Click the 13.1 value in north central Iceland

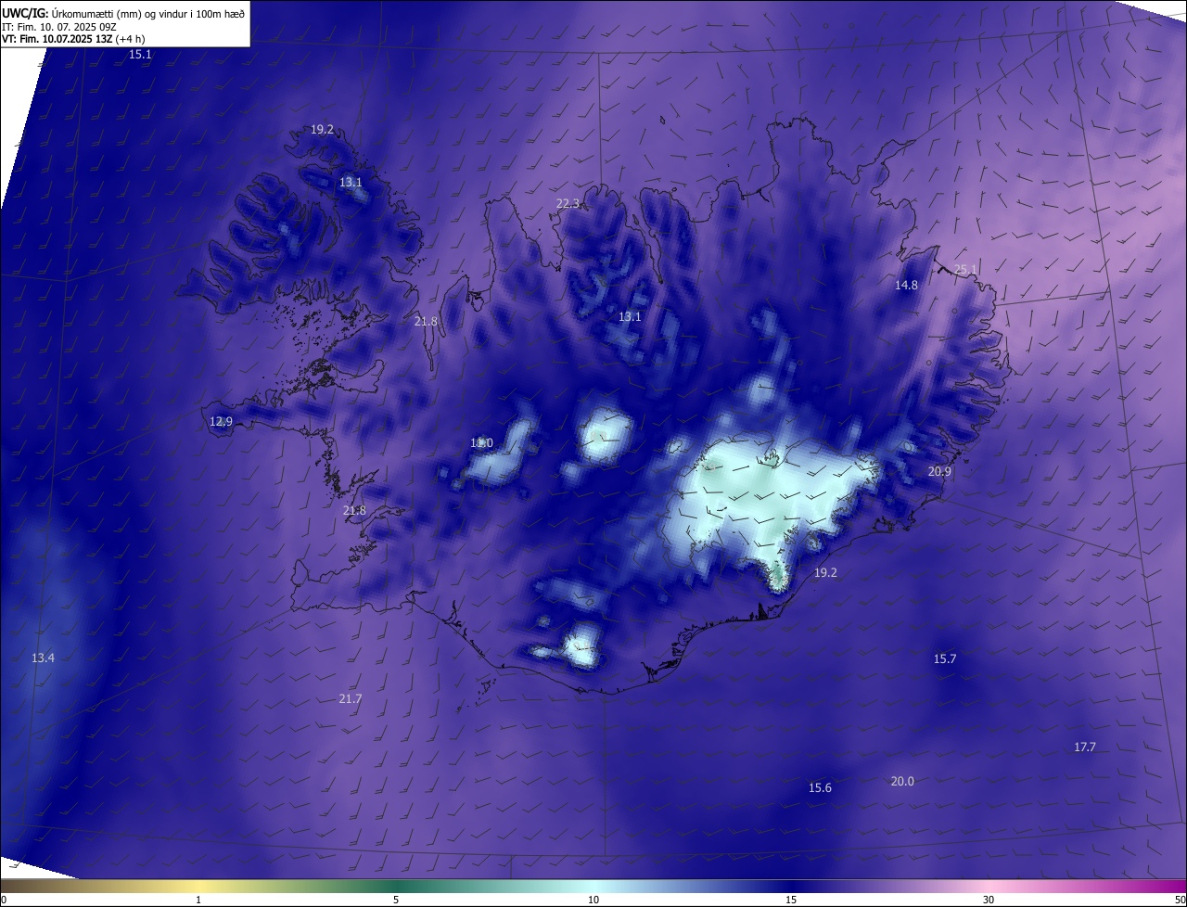click(630, 317)
